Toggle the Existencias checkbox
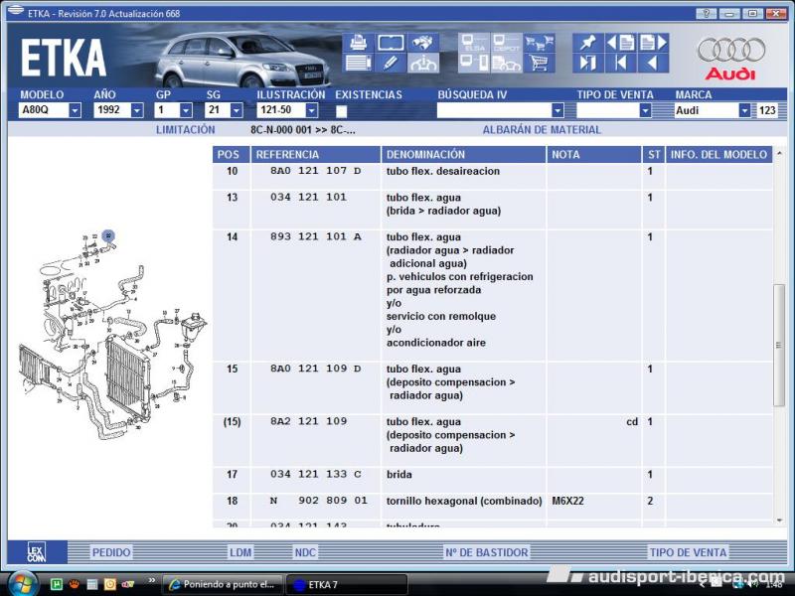Image resolution: width=795 pixels, height=596 pixels. pyautogui.click(x=341, y=111)
